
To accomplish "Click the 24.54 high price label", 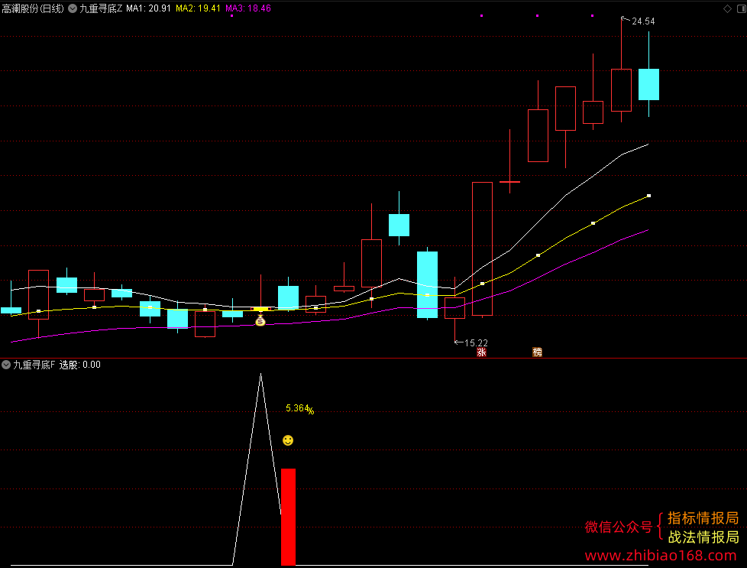I will tap(643, 21).
